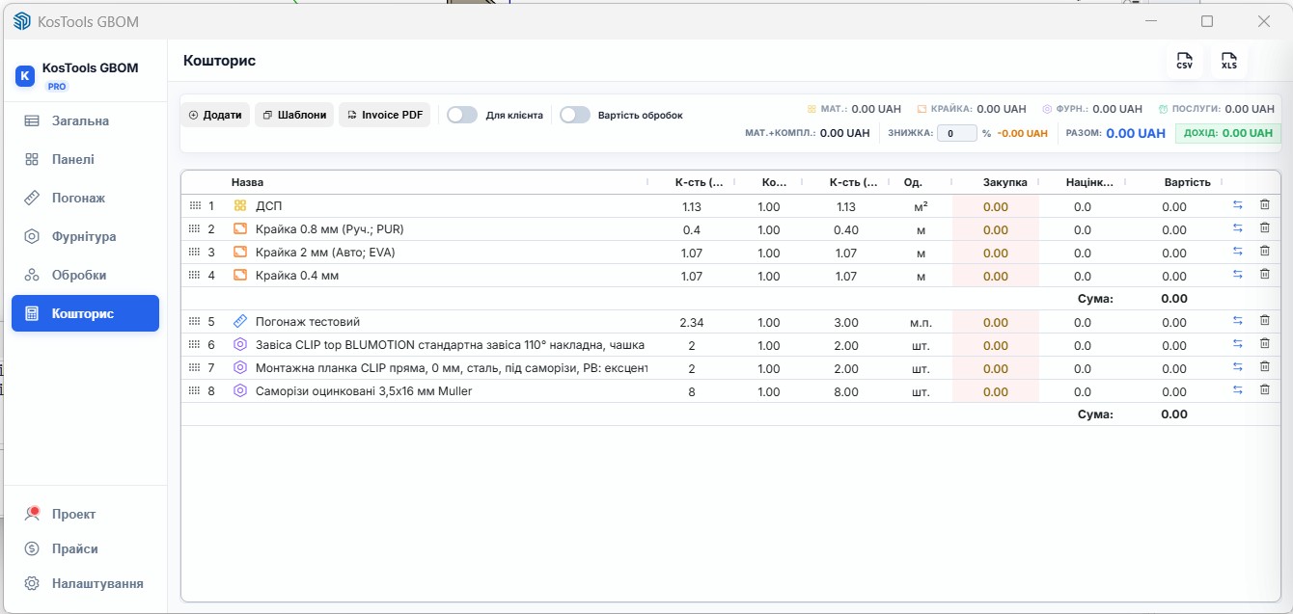Screen dimensions: 1293x614
Task: Click swap icon on Крайка 0.4 мм row
Action: click(x=1237, y=275)
